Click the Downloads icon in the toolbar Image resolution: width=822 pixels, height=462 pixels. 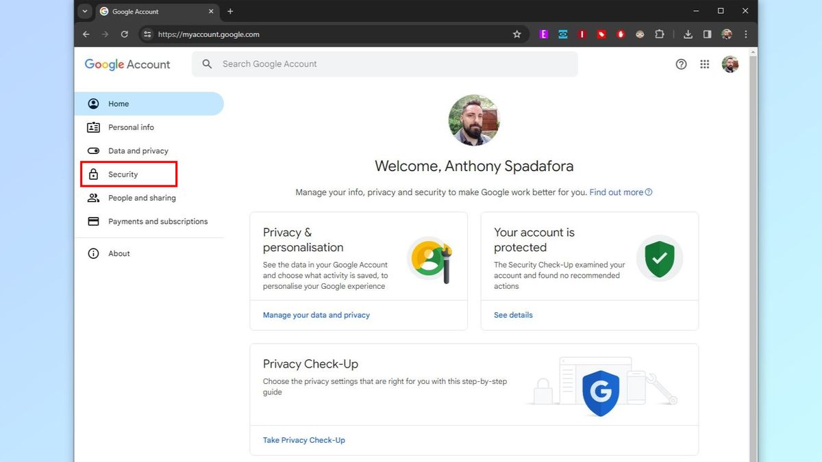point(688,34)
